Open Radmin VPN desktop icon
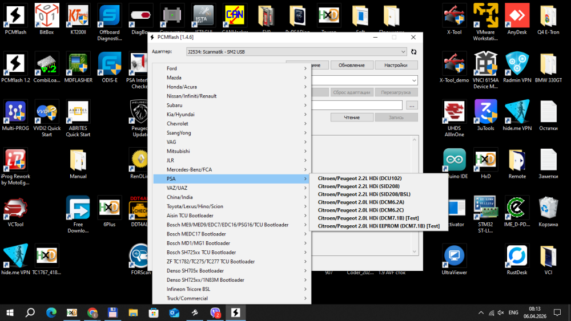This screenshot has width=571, height=321. [517, 67]
